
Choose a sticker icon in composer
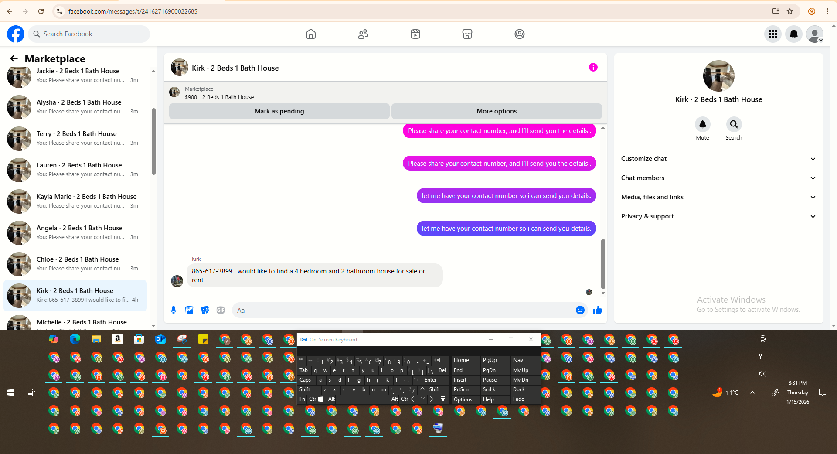coord(205,310)
